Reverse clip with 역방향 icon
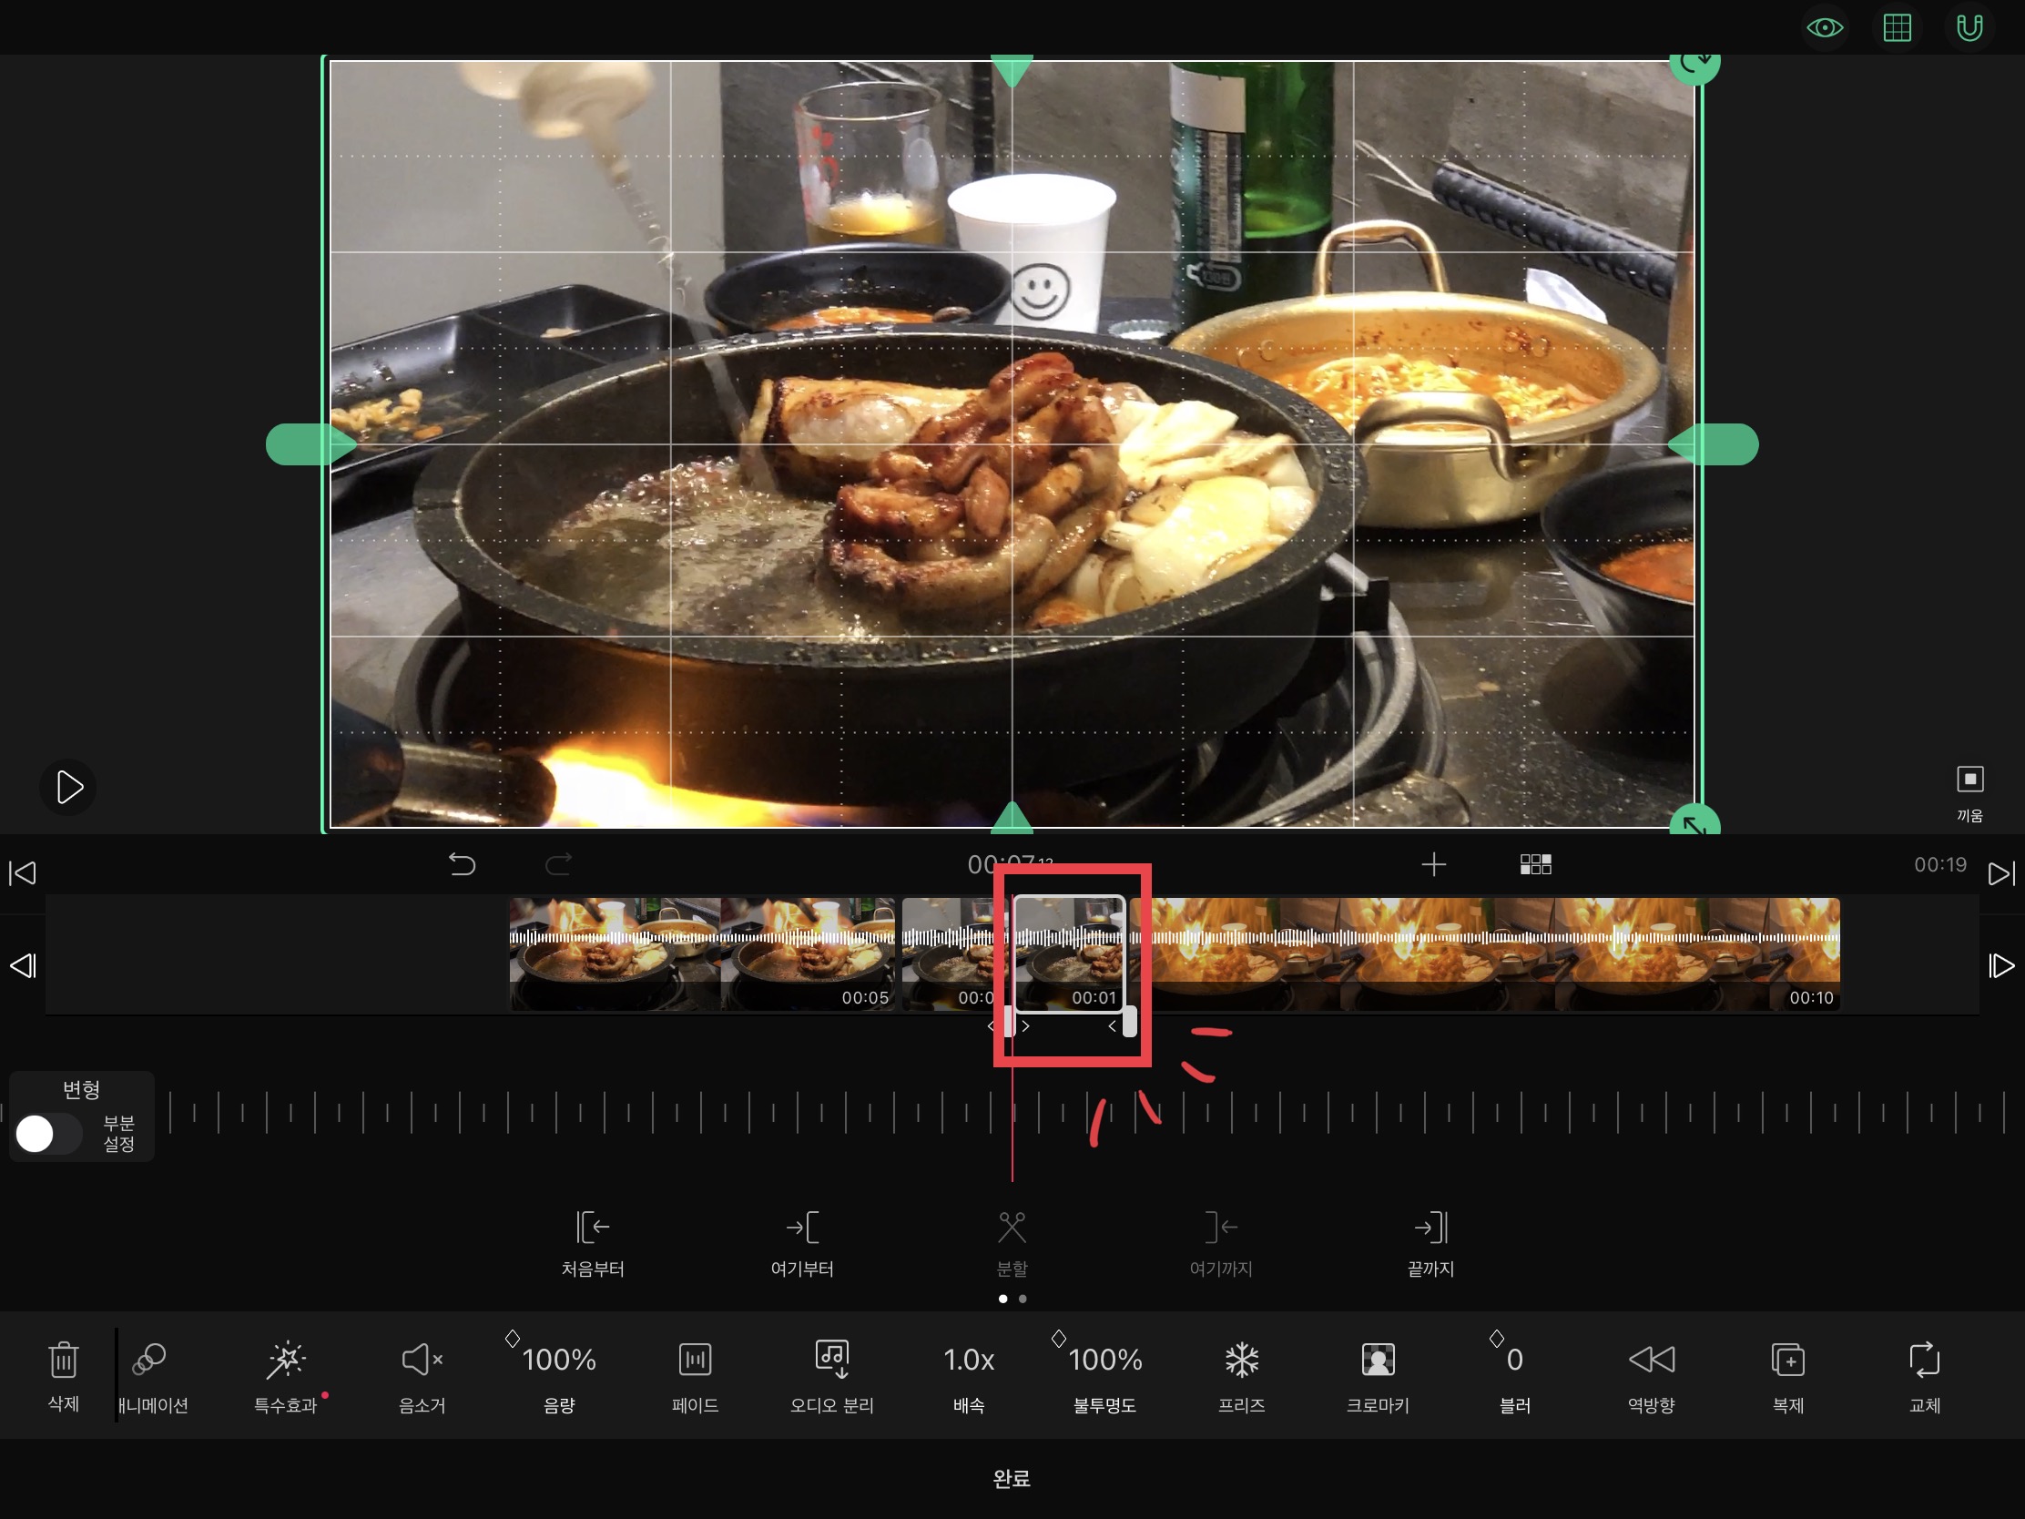 coord(1651,1361)
